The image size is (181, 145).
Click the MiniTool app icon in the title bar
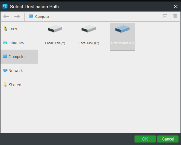click(5, 7)
